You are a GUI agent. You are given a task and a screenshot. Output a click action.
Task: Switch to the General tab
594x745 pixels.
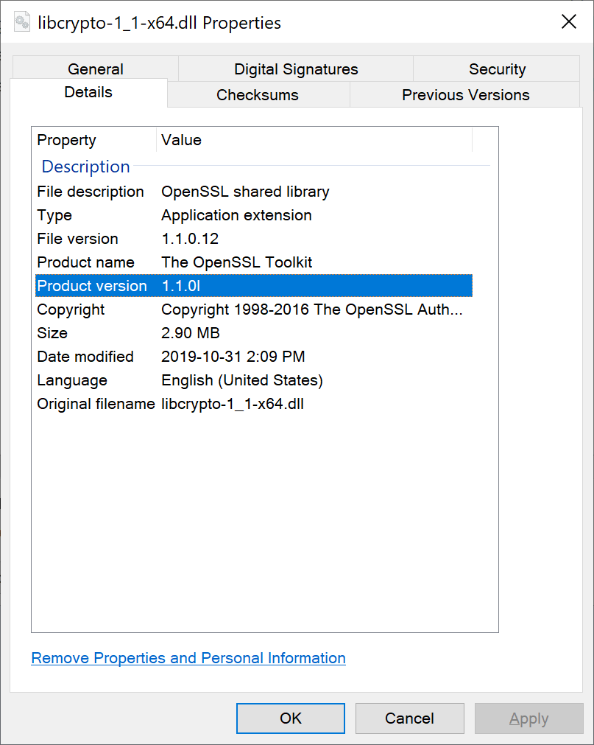pyautogui.click(x=95, y=69)
